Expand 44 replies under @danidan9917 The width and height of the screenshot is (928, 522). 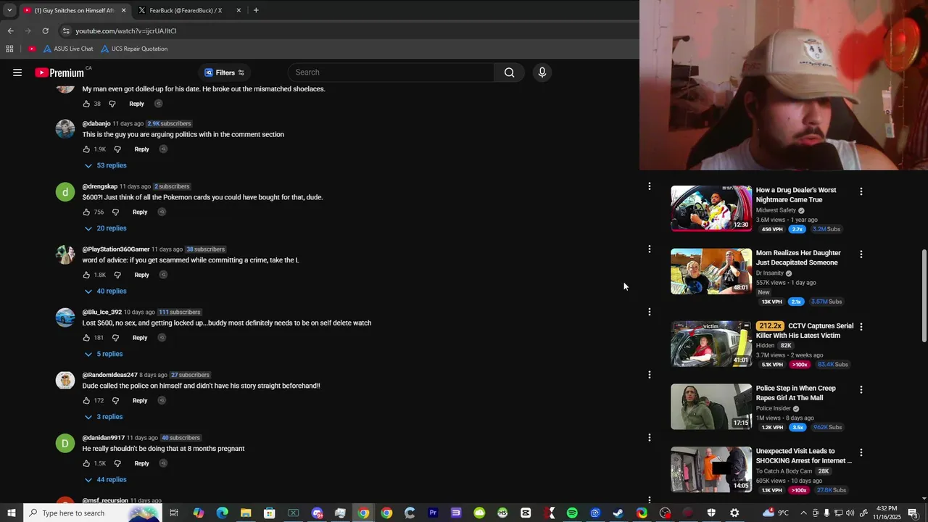(105, 480)
